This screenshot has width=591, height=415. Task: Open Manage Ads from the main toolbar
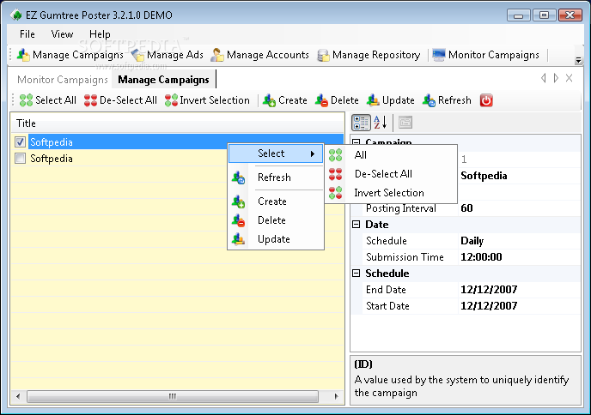pyautogui.click(x=168, y=55)
